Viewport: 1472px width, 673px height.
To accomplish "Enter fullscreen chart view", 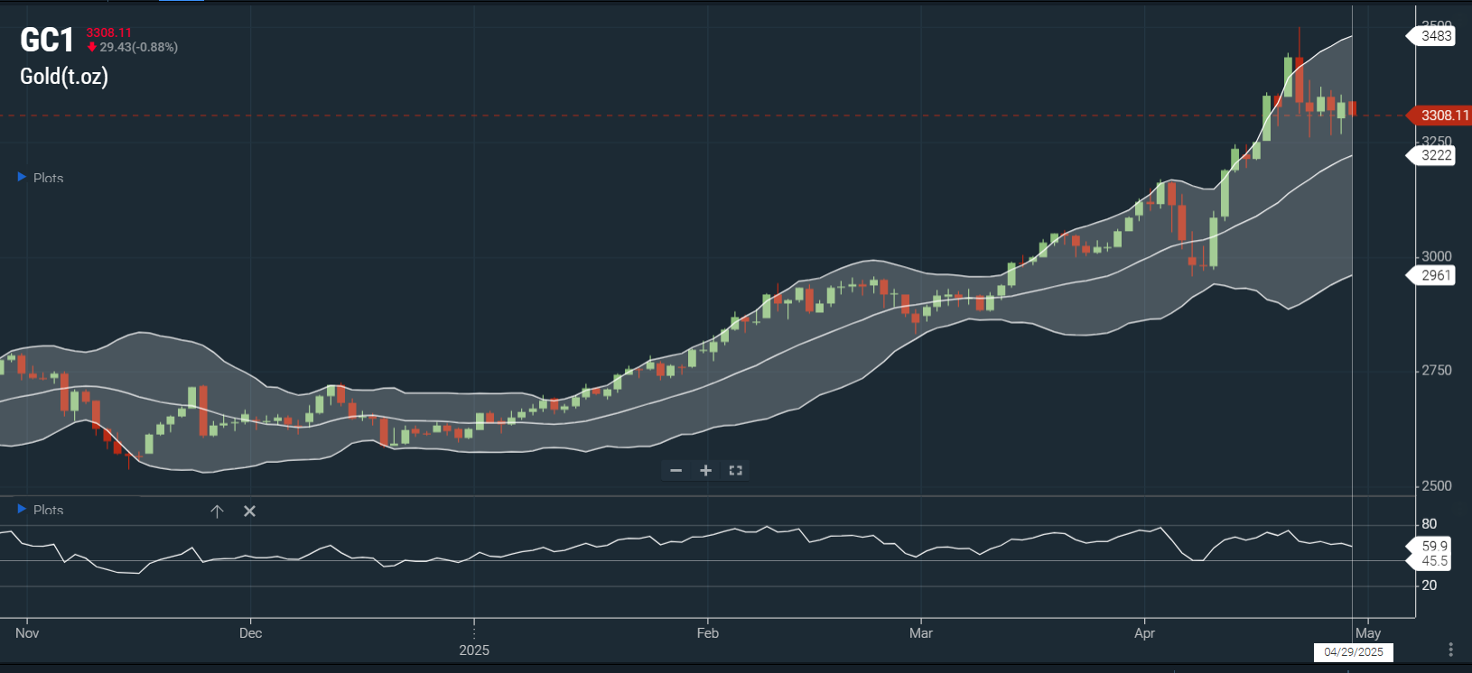I will (x=735, y=471).
